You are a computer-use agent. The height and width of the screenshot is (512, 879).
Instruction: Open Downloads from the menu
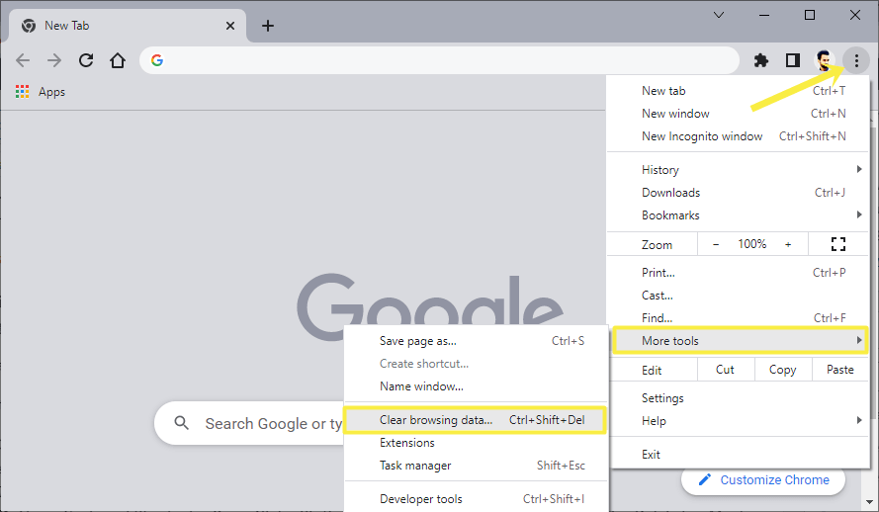pos(739,193)
